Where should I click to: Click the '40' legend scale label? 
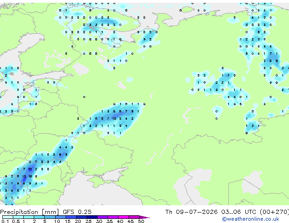pos(120,221)
